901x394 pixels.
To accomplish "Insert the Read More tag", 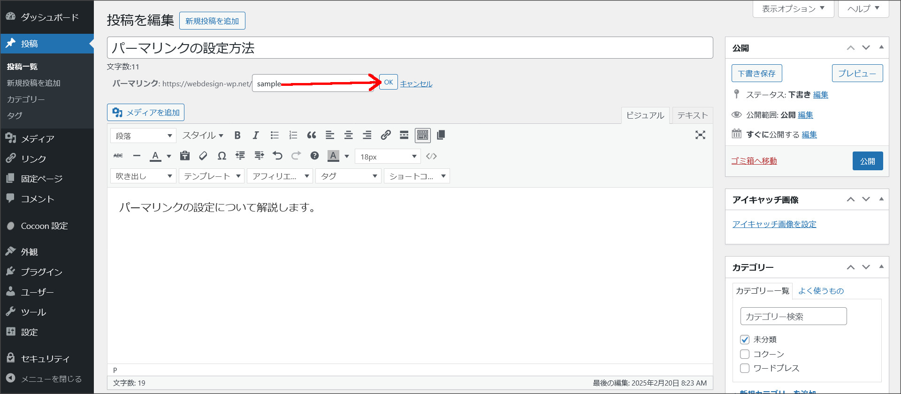I will pos(404,136).
